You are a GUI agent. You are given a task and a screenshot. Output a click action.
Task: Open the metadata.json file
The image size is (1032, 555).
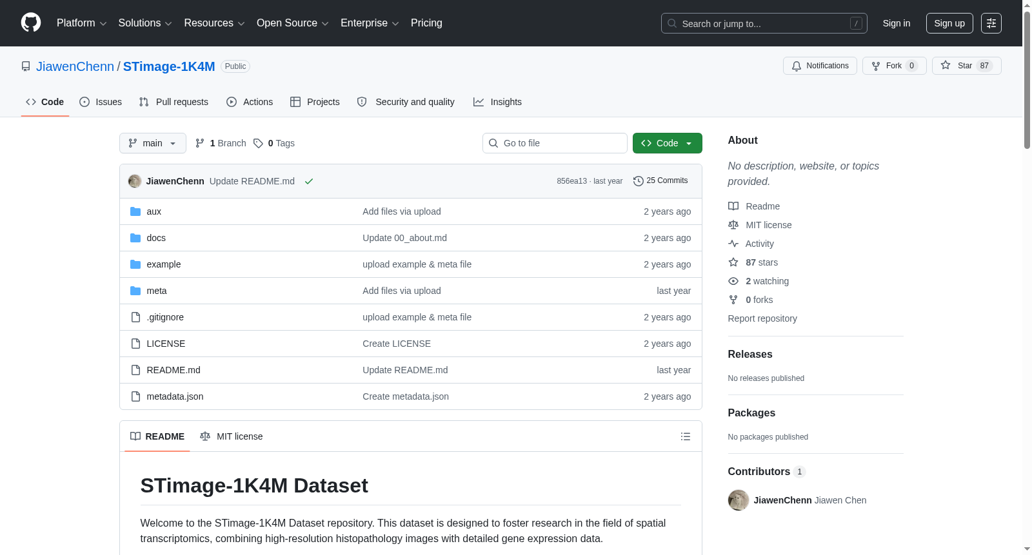click(x=175, y=396)
